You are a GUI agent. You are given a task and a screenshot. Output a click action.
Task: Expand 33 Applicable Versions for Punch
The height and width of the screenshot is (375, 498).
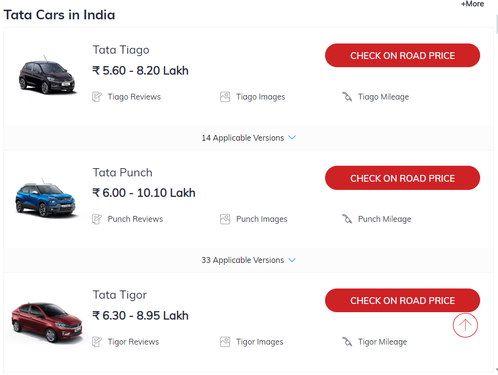(x=248, y=260)
